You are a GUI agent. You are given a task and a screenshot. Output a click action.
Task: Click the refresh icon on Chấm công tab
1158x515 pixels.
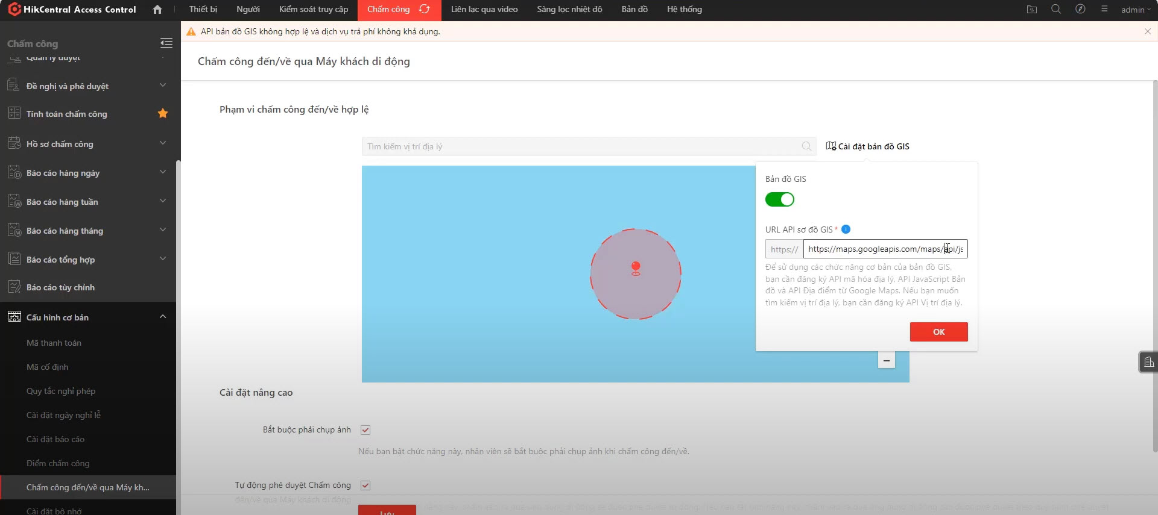425,10
